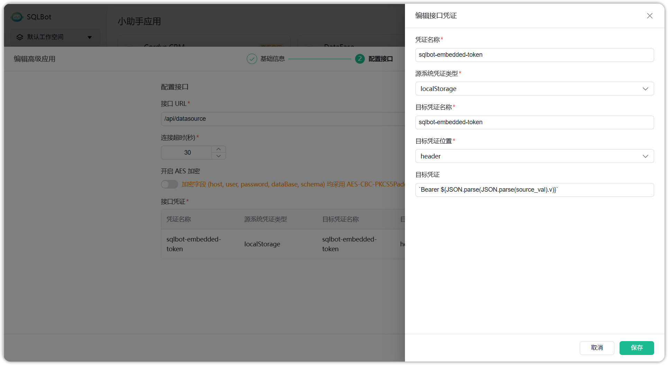
Task: Click the target credential name column header
Action: (340, 219)
